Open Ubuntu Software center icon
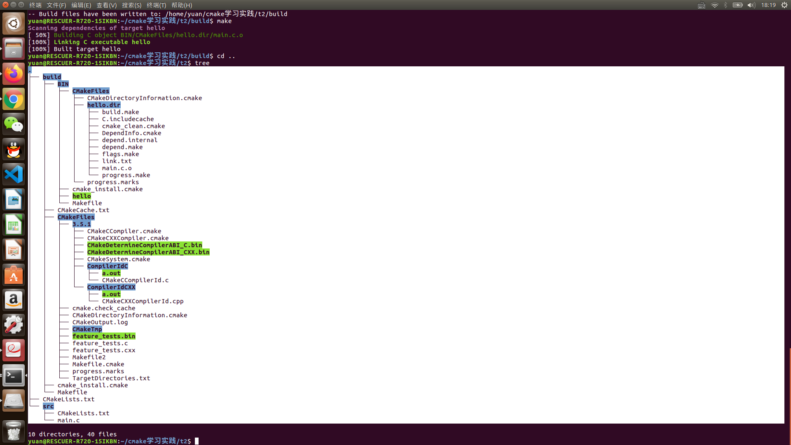 tap(14, 275)
